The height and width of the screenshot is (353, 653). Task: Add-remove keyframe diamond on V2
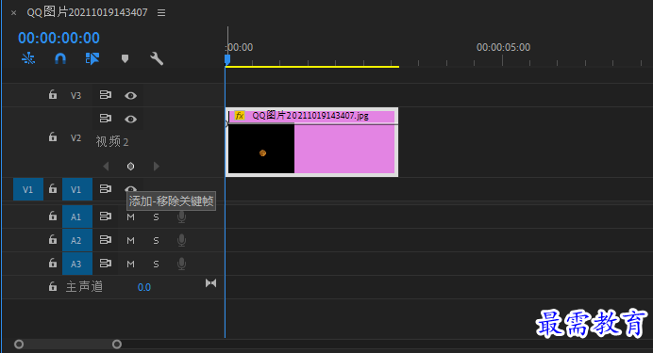click(130, 166)
